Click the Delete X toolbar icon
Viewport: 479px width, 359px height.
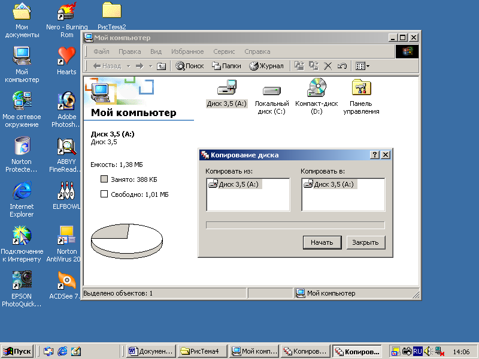coord(328,66)
